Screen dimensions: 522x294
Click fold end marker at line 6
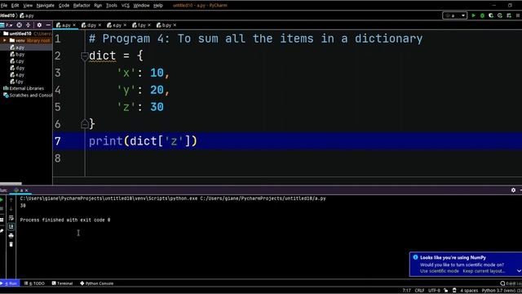[85, 124]
